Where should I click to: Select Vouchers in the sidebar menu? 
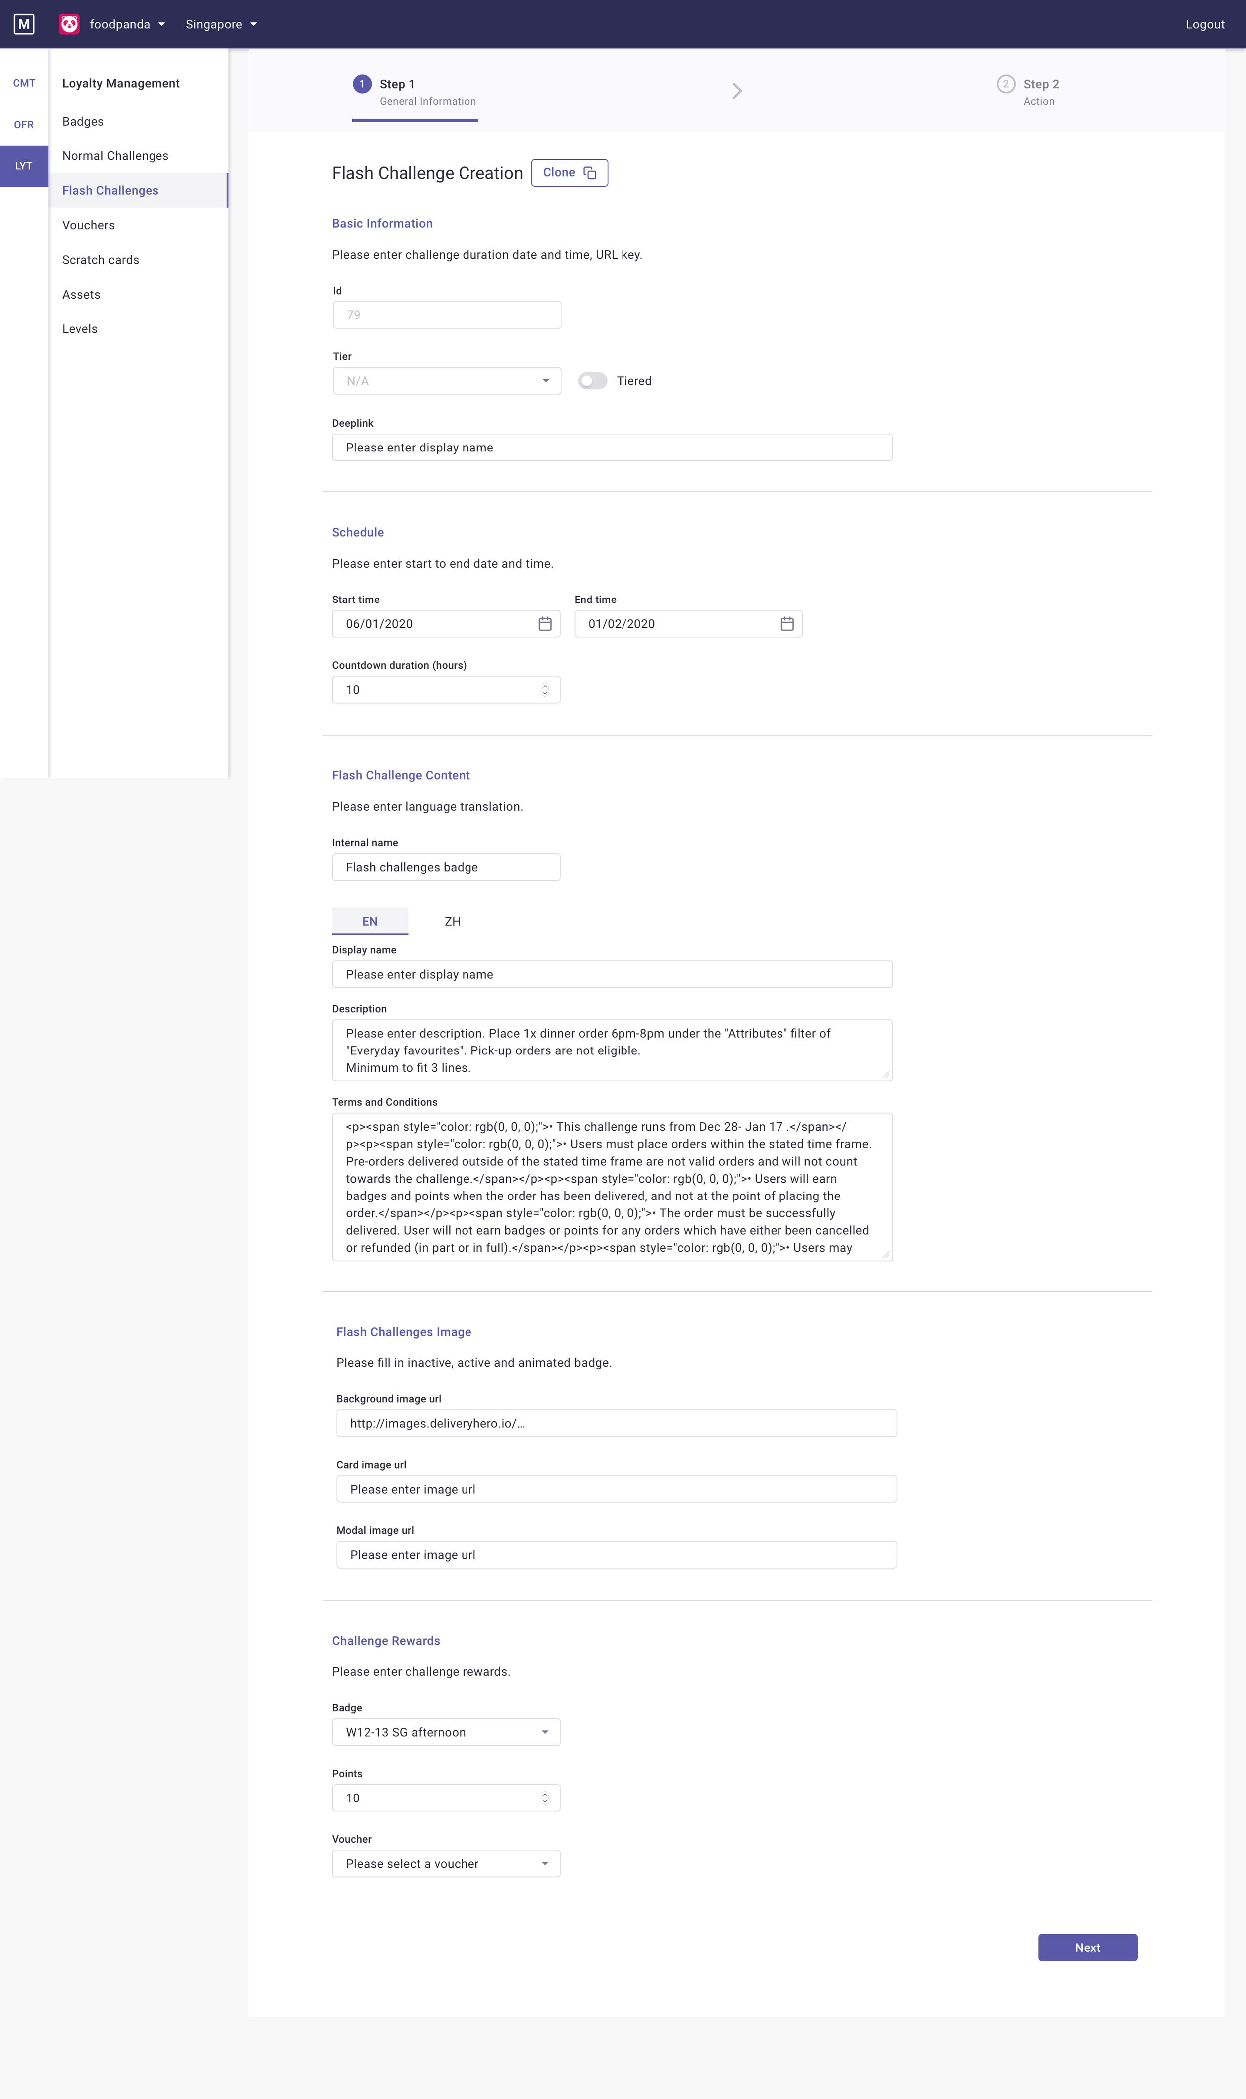click(x=88, y=225)
